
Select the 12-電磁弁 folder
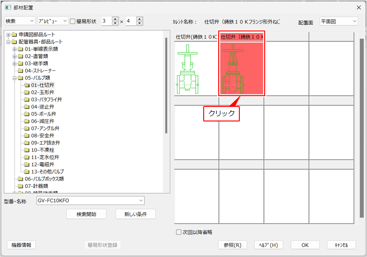click(42, 165)
